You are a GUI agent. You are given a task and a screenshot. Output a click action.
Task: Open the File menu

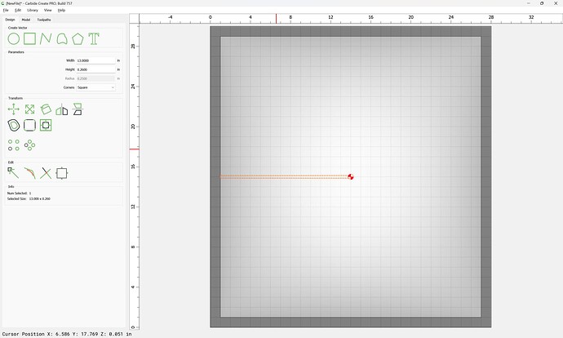pyautogui.click(x=6, y=10)
